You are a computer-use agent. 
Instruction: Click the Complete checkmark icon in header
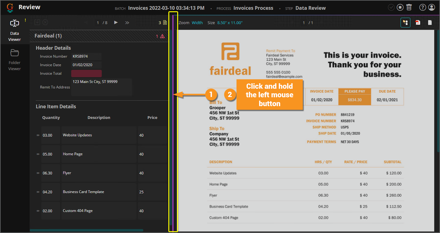pos(391,8)
